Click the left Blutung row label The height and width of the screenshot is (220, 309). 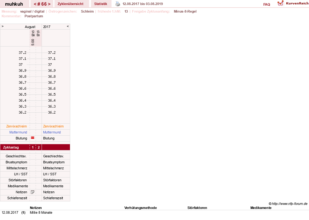pyautogui.click(x=21, y=138)
